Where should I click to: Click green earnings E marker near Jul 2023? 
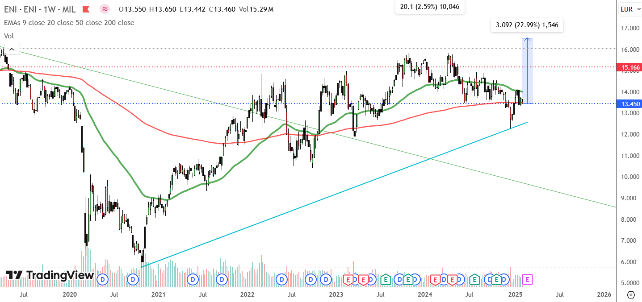pos(385,280)
